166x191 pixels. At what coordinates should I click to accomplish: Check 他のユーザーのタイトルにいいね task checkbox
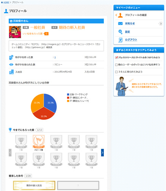[116, 65]
